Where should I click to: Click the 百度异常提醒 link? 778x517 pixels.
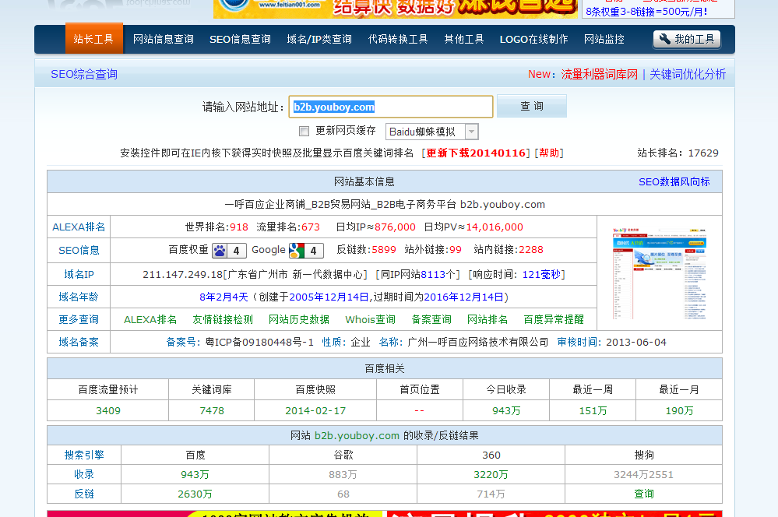coord(554,319)
